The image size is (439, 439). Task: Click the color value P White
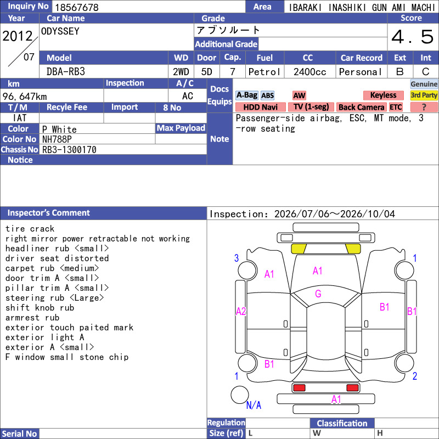(59, 130)
